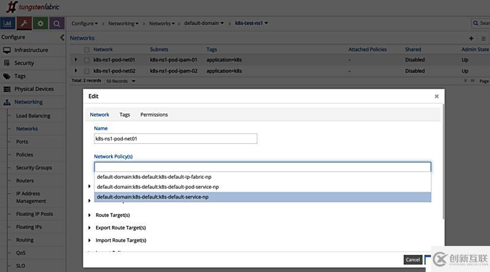Click the purple magnifier Query icon

tap(57, 24)
